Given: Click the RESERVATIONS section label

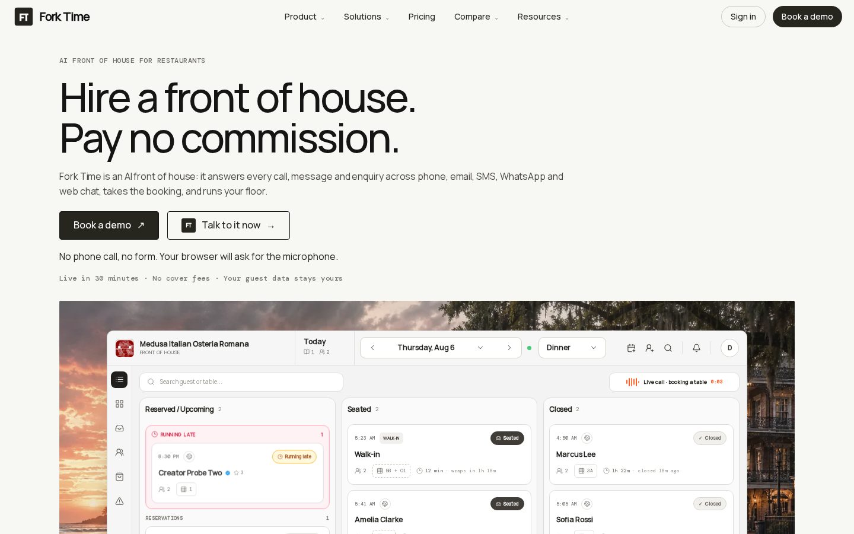Looking at the screenshot, I should pyautogui.click(x=164, y=519).
